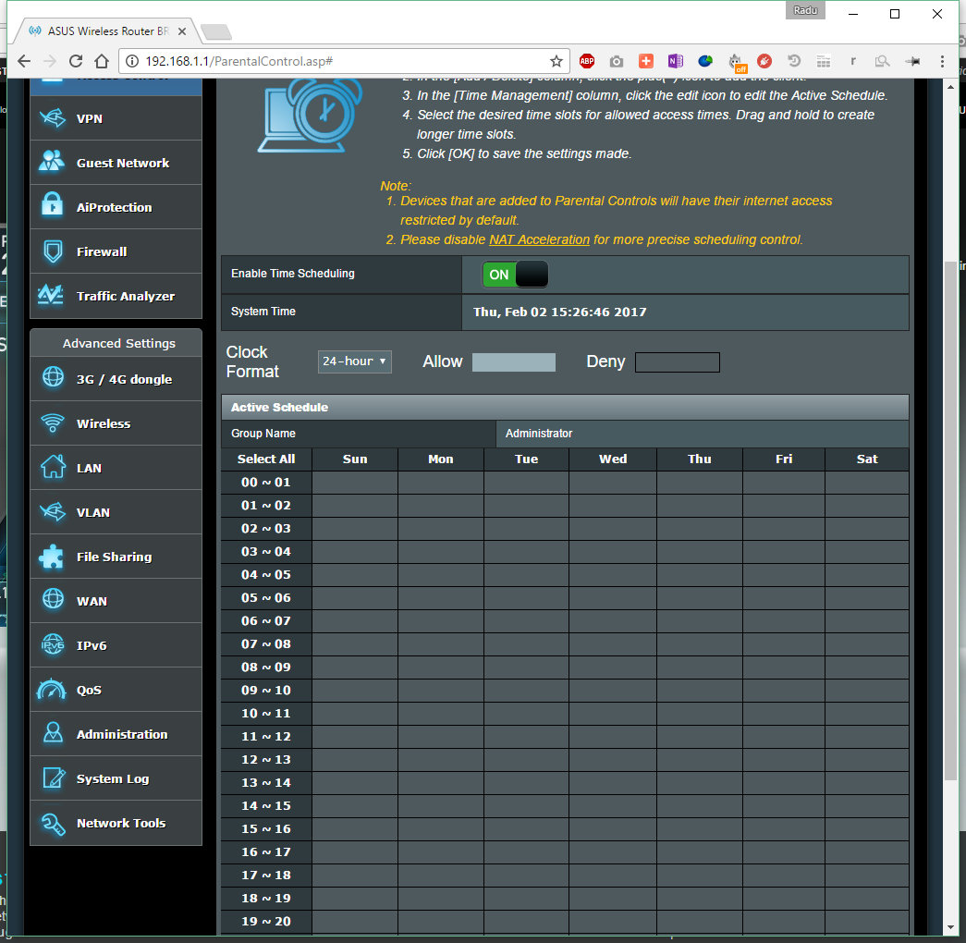Open the Clock Format 24-hour dropdown
This screenshot has height=943, width=966.
(354, 361)
